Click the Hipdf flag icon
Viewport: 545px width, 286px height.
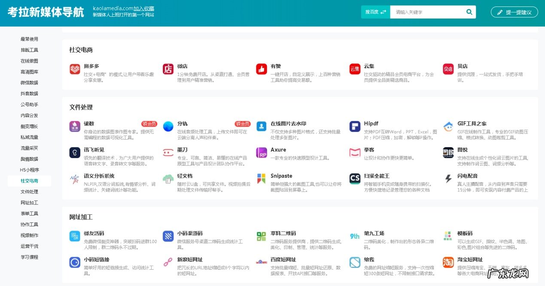tap(354, 126)
